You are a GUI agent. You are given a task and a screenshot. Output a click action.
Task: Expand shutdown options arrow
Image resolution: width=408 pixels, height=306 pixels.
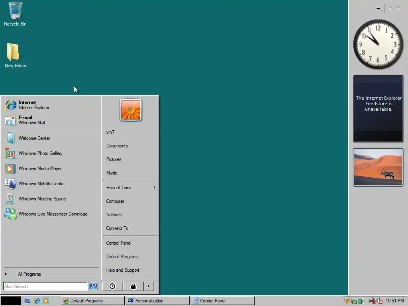(x=149, y=286)
